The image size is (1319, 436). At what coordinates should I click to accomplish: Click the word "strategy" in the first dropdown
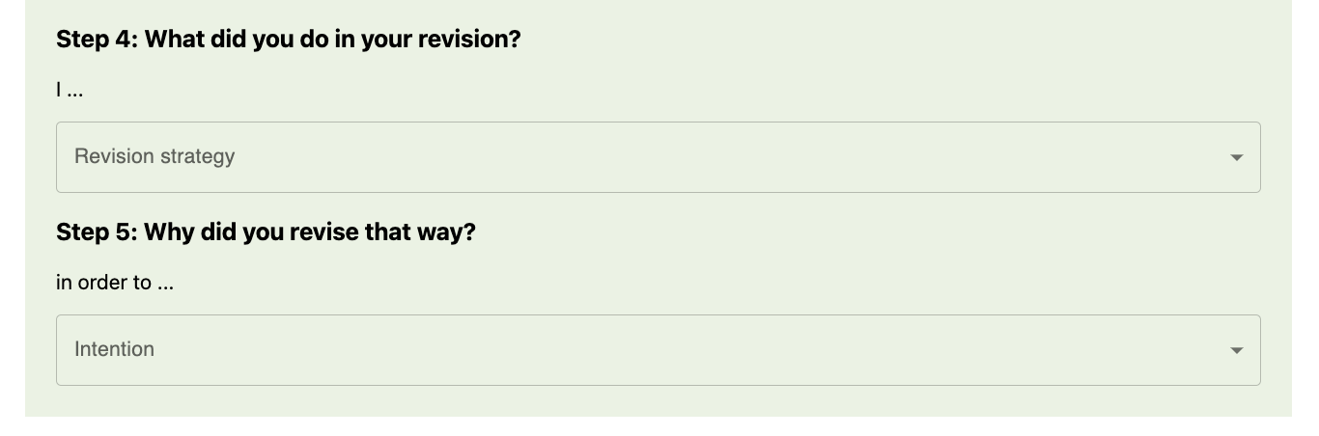coord(198,156)
